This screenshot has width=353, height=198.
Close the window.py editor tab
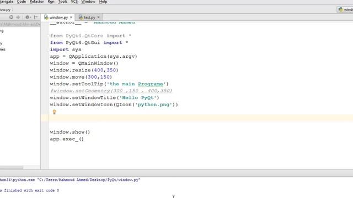tap(71, 17)
